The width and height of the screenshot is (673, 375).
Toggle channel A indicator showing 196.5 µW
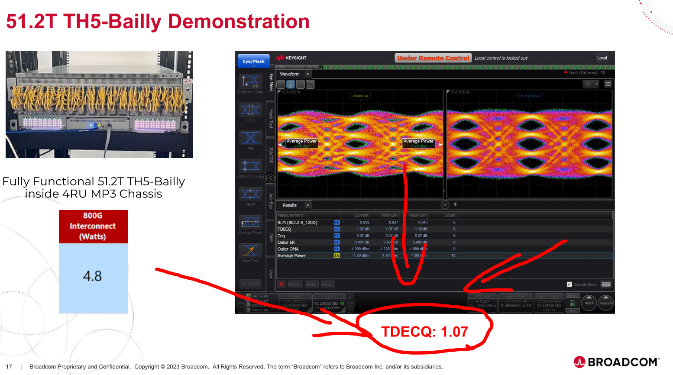point(249,296)
